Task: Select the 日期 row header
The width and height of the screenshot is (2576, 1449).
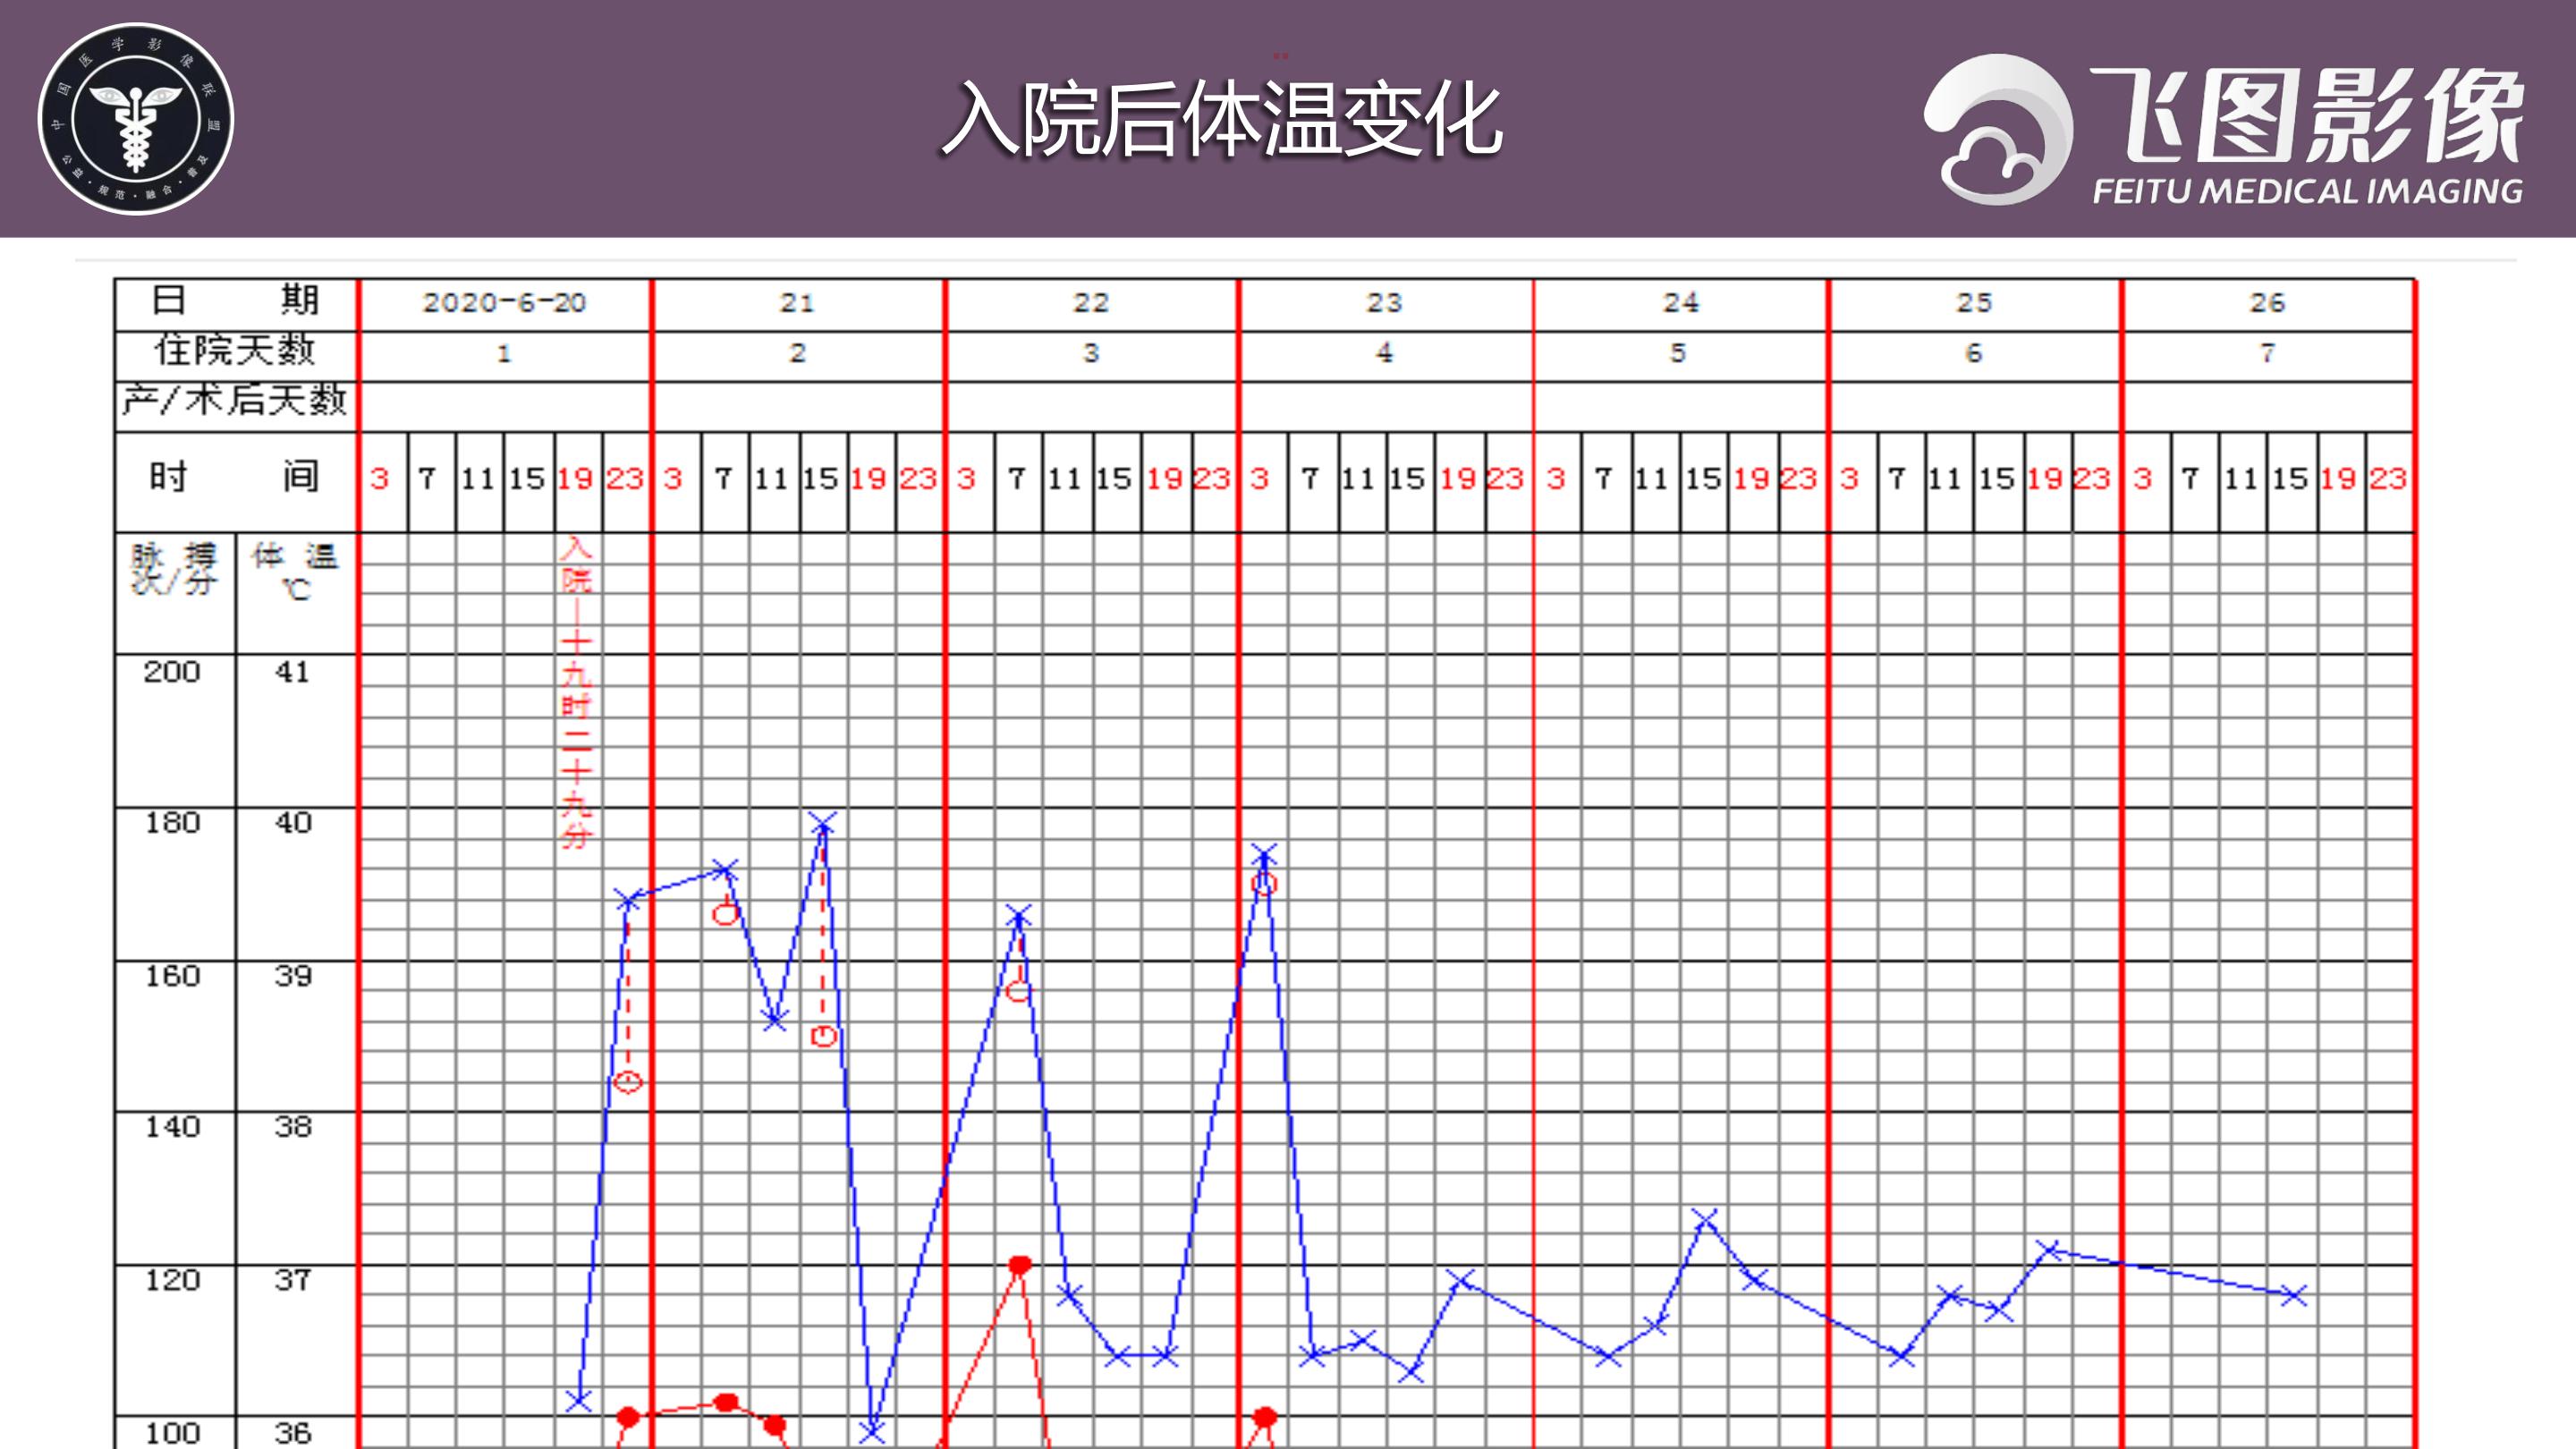Action: click(235, 300)
